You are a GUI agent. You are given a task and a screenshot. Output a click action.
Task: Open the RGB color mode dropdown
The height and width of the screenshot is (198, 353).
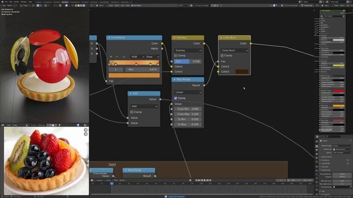[x=137, y=57]
